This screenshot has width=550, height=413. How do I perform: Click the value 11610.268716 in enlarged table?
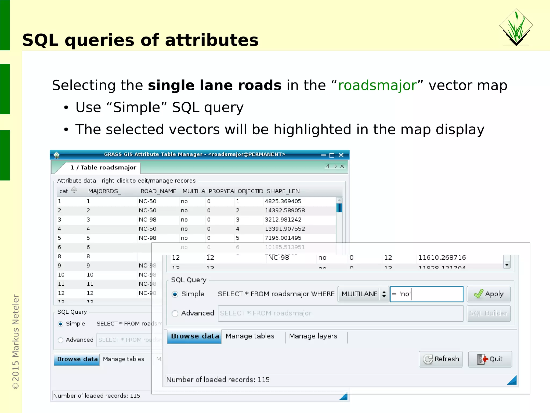coord(442,257)
